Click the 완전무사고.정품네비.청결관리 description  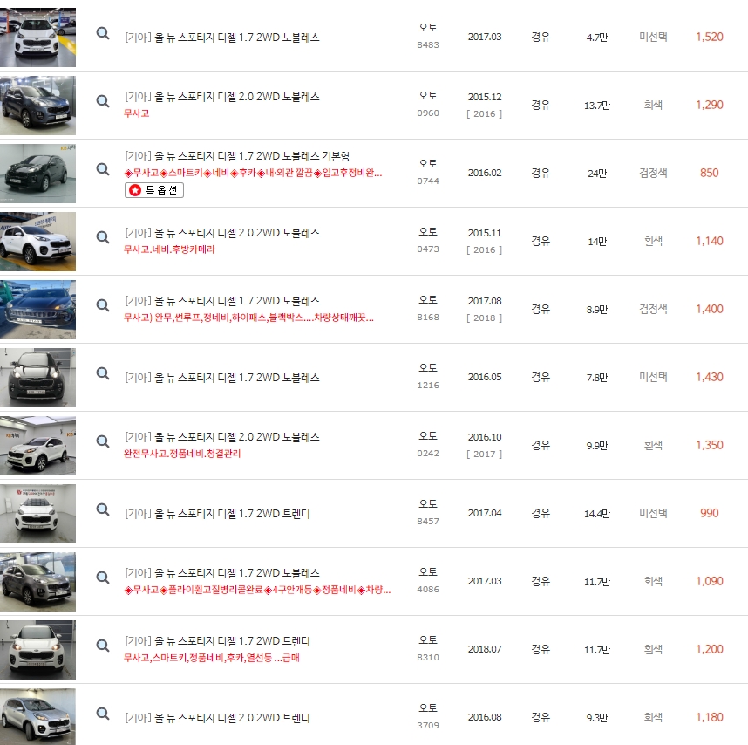(x=182, y=454)
